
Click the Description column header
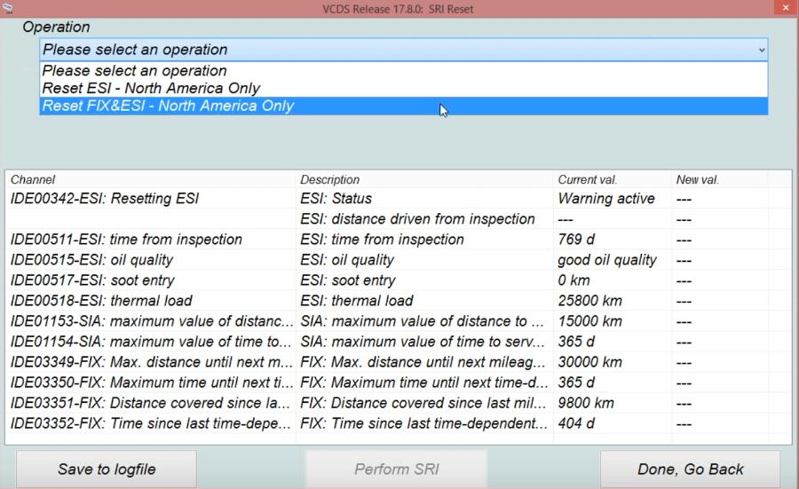pos(424,180)
